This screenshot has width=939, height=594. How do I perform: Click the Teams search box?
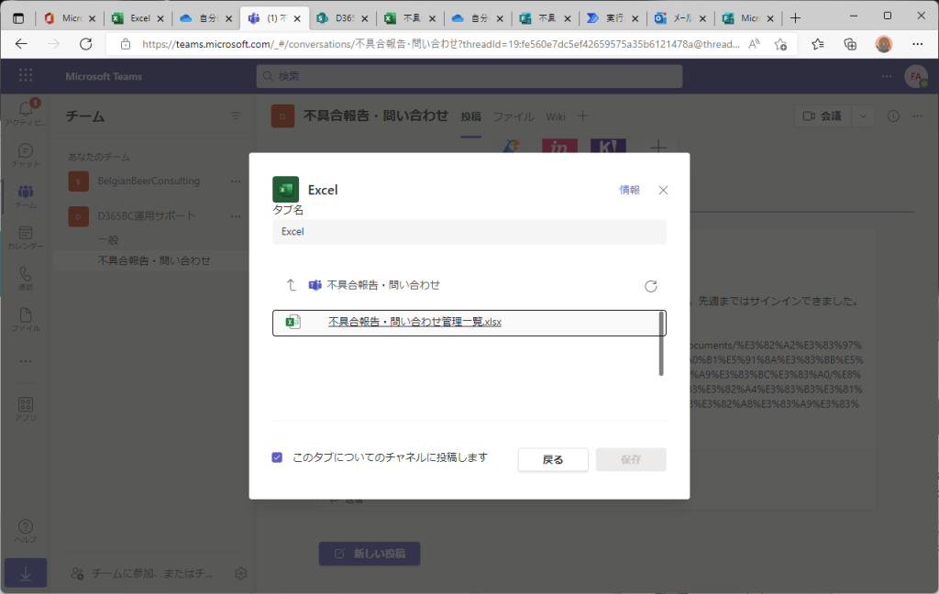pyautogui.click(x=469, y=76)
